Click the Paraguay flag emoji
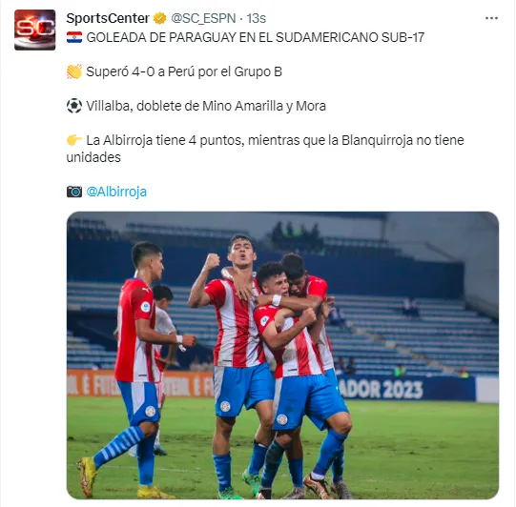Screen dimensions: 516x507 tap(74, 37)
